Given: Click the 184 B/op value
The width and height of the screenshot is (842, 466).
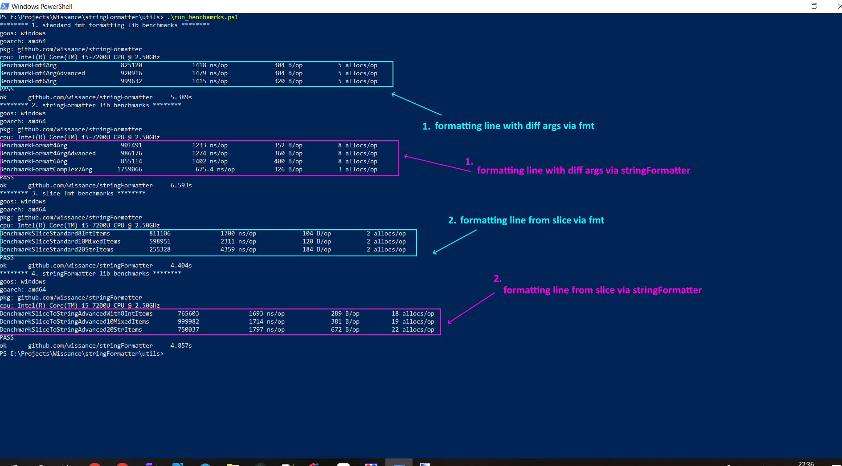Looking at the screenshot, I should 317,250.
